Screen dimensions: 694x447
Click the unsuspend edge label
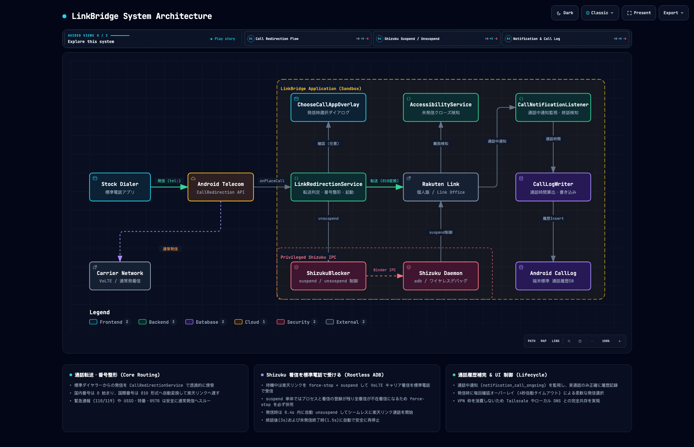[x=328, y=218]
